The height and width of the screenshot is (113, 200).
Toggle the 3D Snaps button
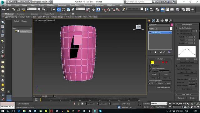(x=104, y=9)
